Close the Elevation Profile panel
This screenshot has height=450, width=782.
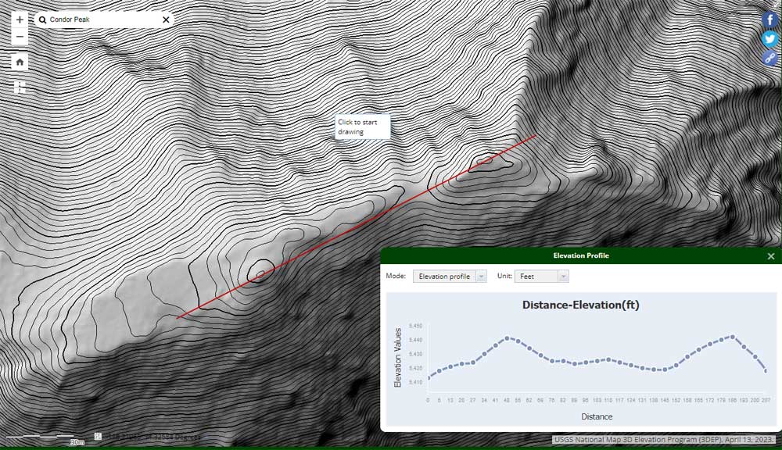pos(771,256)
